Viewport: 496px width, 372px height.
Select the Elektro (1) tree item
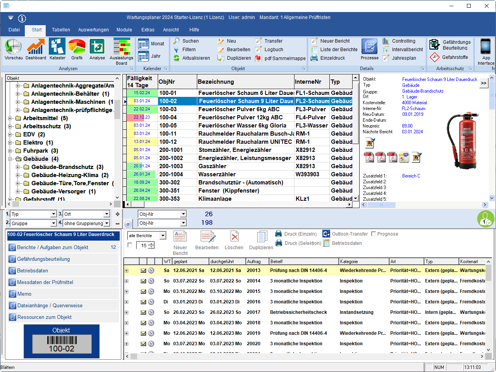pyautogui.click(x=38, y=143)
